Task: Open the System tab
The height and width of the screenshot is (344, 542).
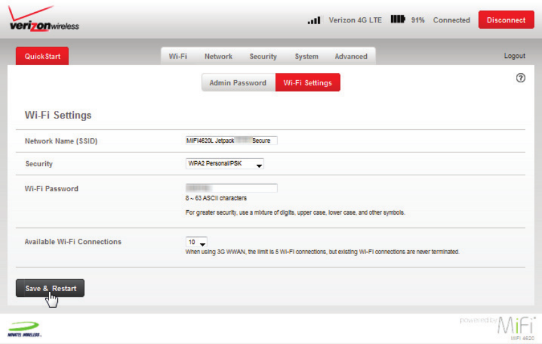Action: pos(306,56)
